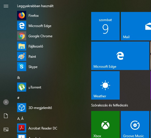
Task: Click the user account icon in sidebar
Action: (x=6, y=102)
